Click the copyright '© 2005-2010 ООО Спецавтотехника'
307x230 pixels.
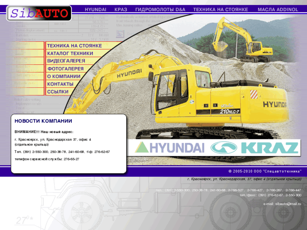[x=265, y=171]
